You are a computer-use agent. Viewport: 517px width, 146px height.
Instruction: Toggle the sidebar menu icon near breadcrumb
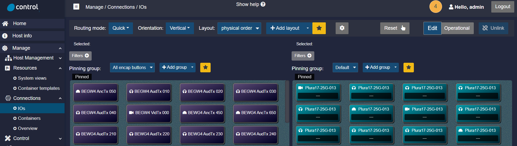(76, 7)
